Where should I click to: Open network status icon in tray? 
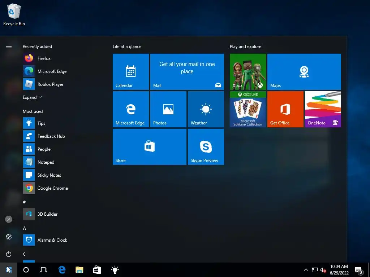(315, 270)
